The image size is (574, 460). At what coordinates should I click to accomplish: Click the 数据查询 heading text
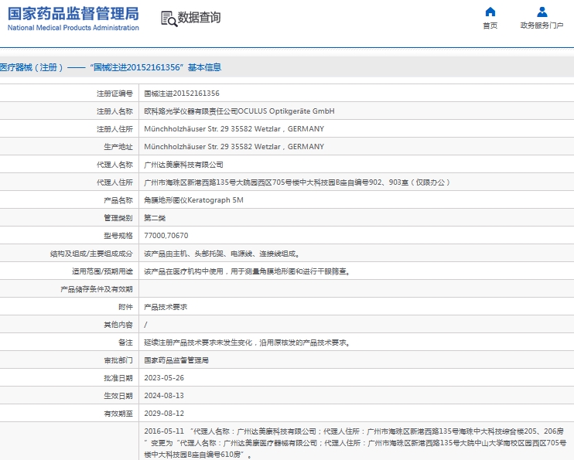point(199,17)
